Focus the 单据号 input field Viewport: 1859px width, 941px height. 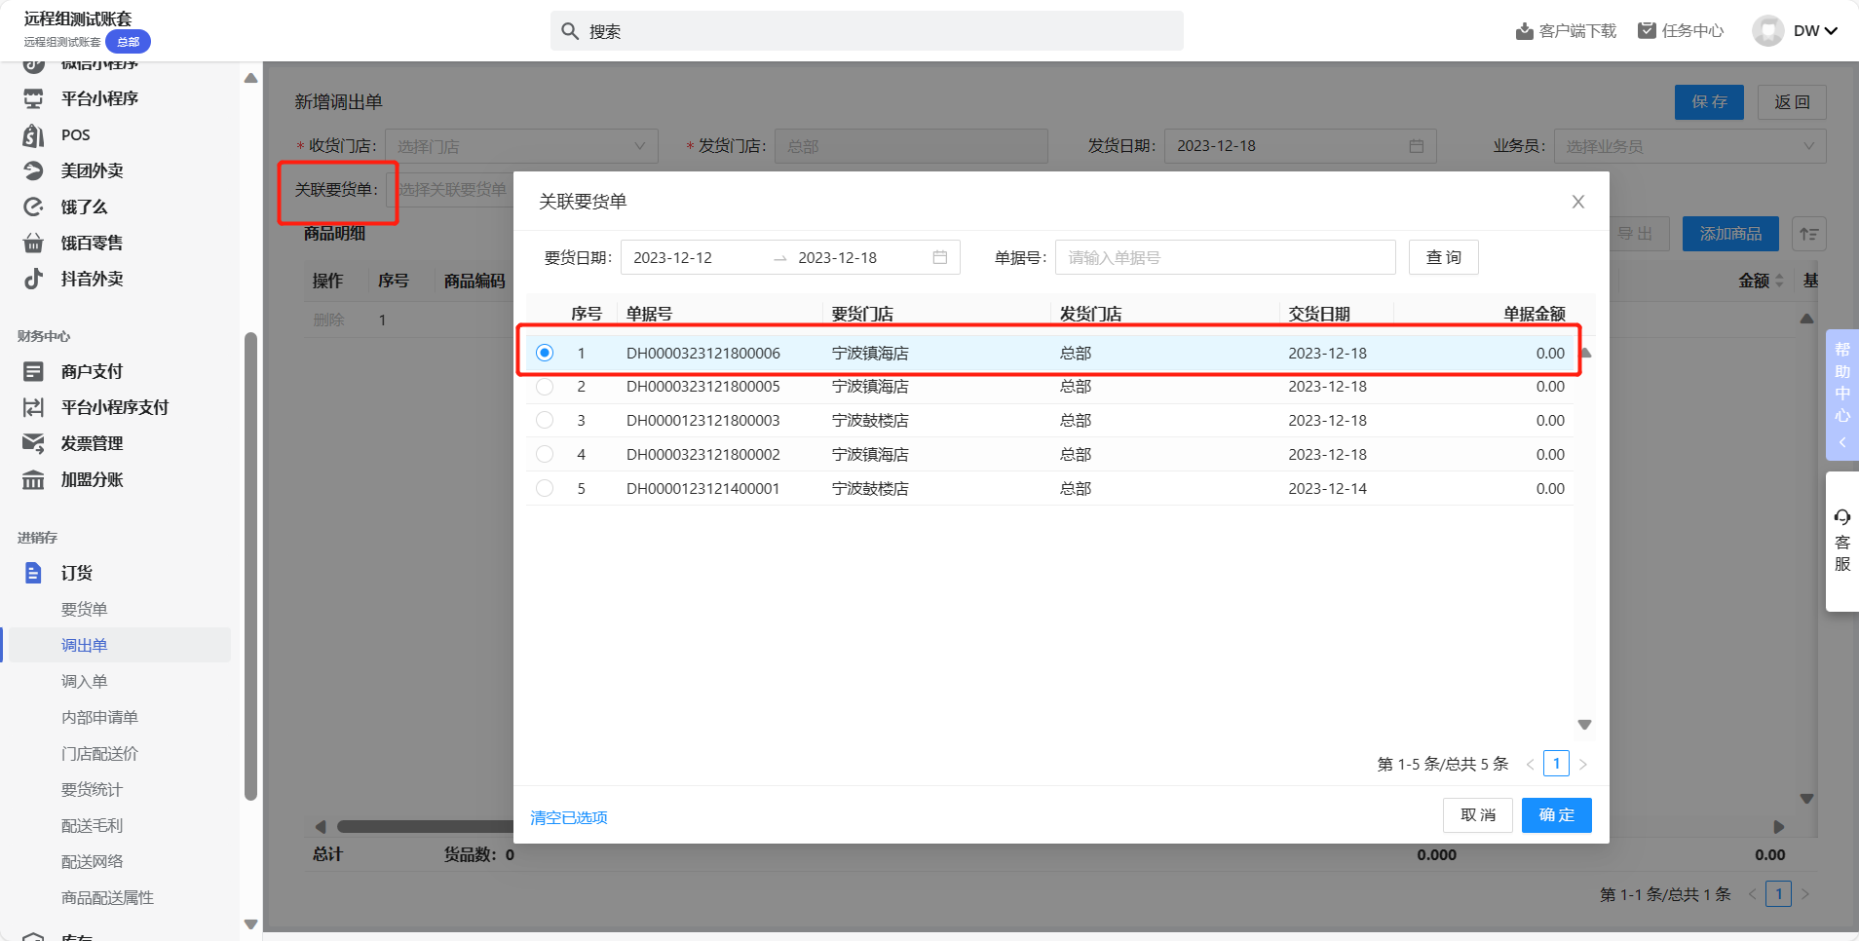[x=1225, y=257]
